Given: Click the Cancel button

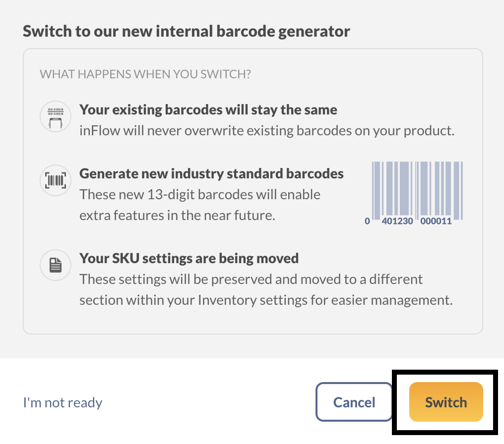Looking at the screenshot, I should pyautogui.click(x=354, y=402).
